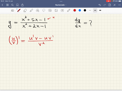
Task: Tap the screen recording indicator
Action: click(x=109, y=1)
